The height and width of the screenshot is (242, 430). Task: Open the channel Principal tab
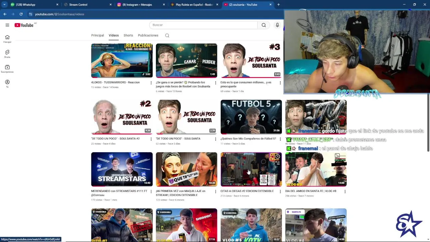(x=97, y=35)
